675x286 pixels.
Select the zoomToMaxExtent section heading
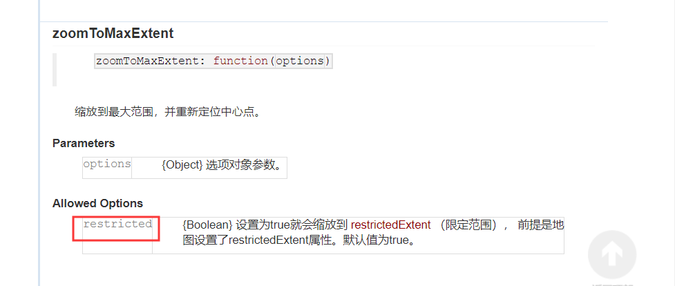pos(113,34)
